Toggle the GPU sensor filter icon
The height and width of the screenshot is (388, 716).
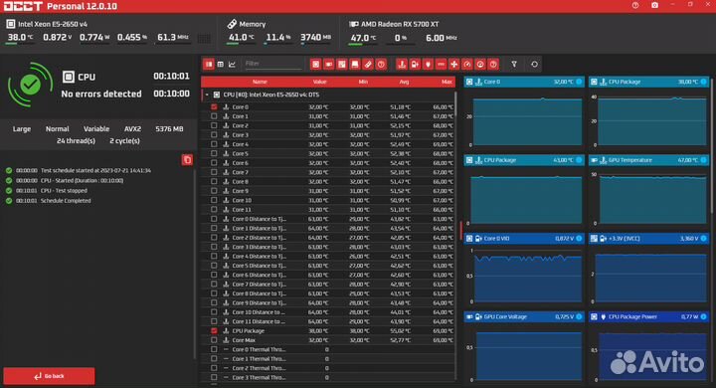[329, 65]
